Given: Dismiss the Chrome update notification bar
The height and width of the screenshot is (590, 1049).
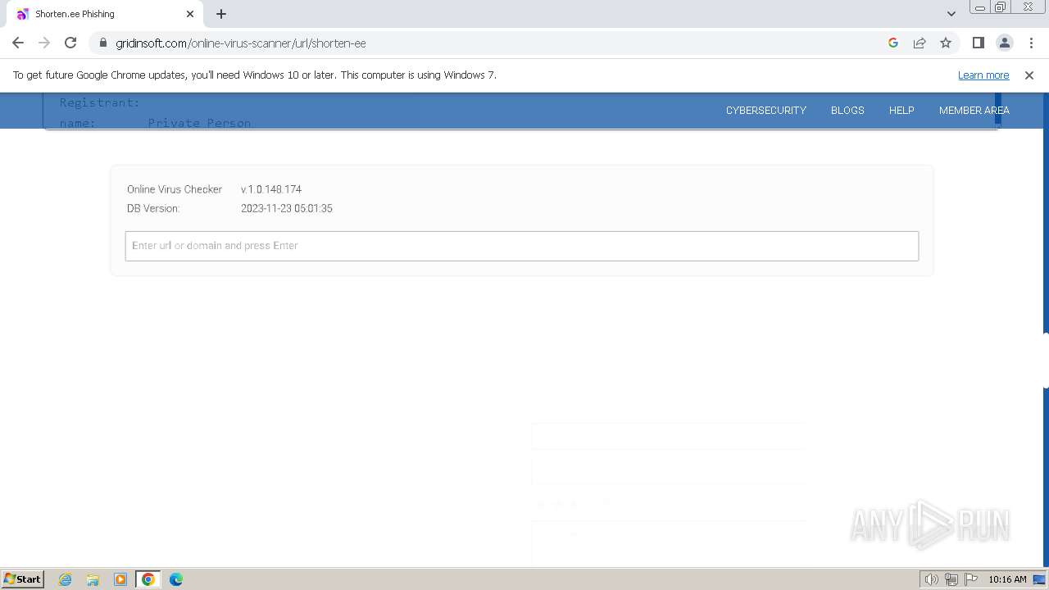Looking at the screenshot, I should (1029, 75).
